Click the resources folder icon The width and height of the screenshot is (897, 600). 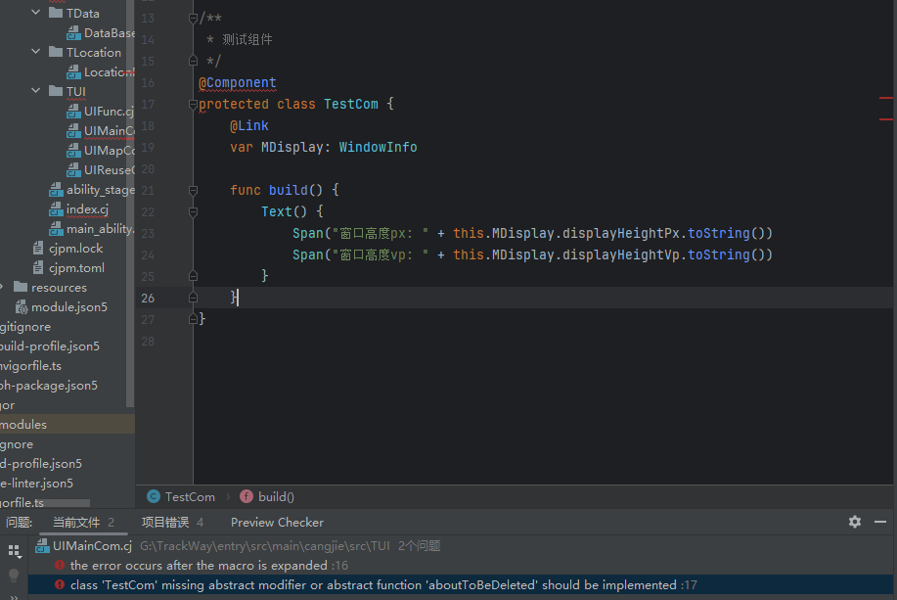click(21, 286)
